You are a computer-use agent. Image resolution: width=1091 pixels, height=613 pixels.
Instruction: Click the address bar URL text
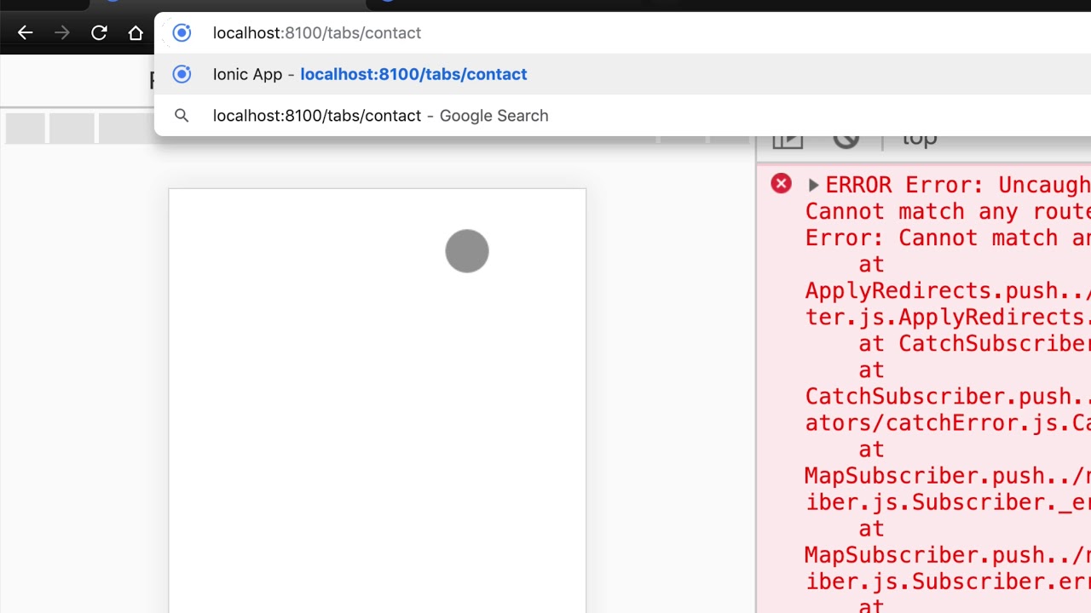click(x=317, y=33)
